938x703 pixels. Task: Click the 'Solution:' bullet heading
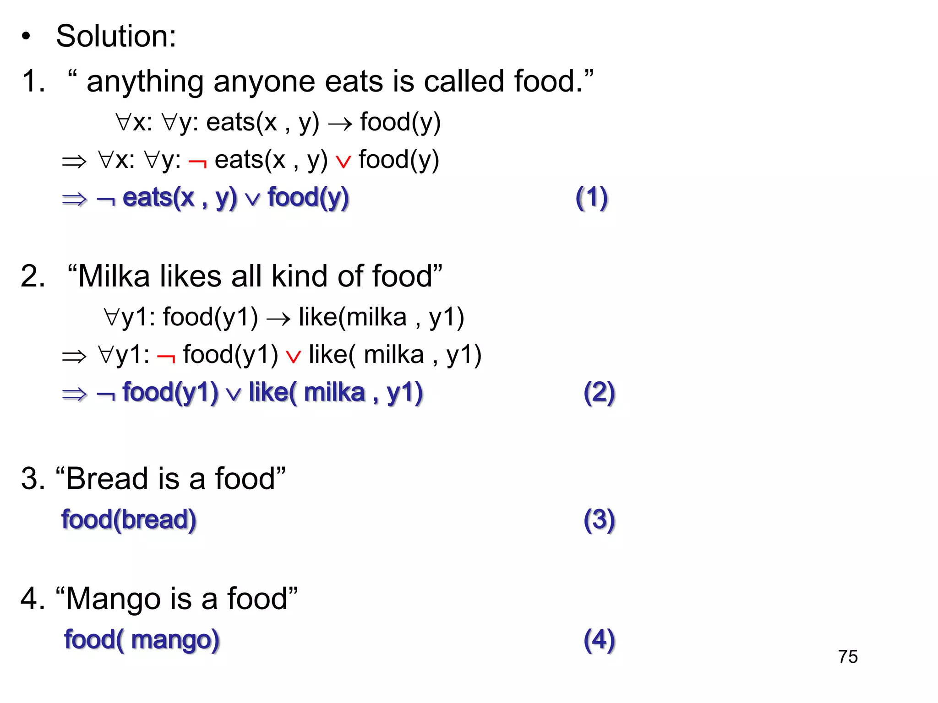[116, 36]
